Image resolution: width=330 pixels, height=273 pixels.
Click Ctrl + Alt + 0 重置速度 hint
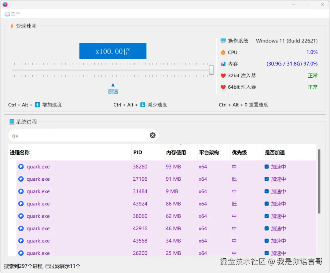click(x=244, y=105)
